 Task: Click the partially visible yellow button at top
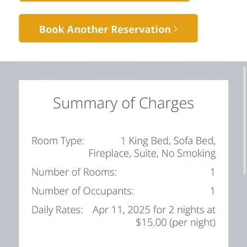pos(104,1)
